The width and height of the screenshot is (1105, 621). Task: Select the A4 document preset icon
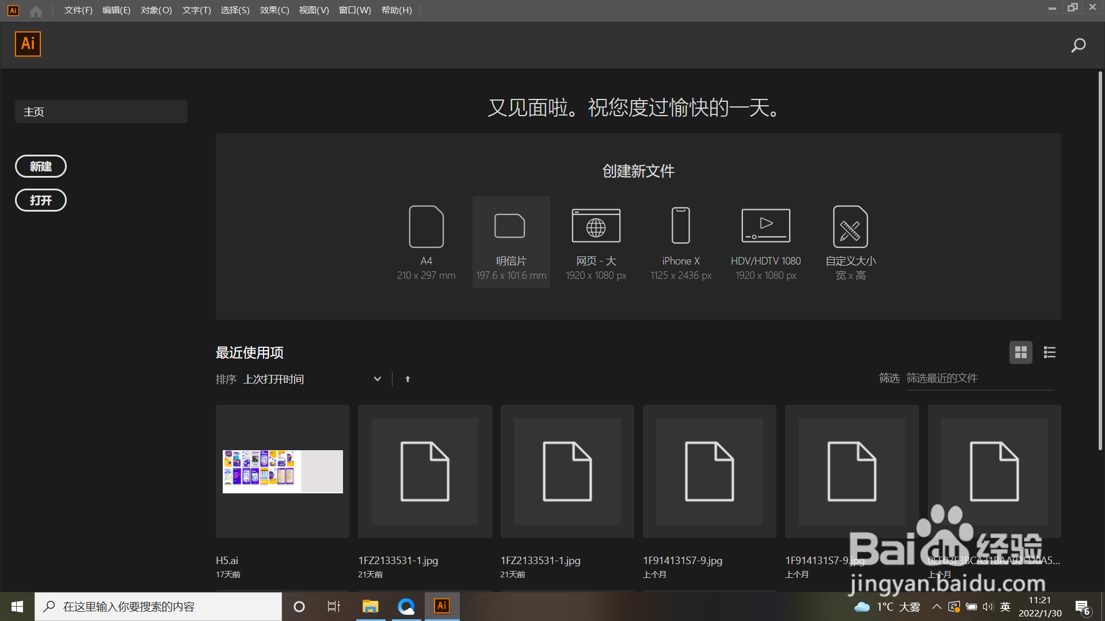pyautogui.click(x=426, y=227)
